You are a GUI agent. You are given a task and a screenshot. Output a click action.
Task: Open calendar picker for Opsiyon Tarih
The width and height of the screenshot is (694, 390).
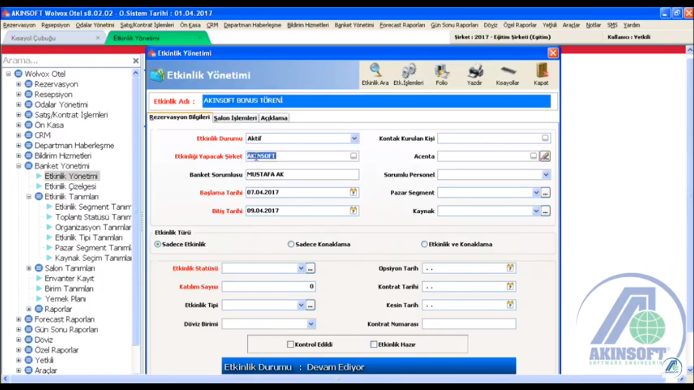click(510, 268)
